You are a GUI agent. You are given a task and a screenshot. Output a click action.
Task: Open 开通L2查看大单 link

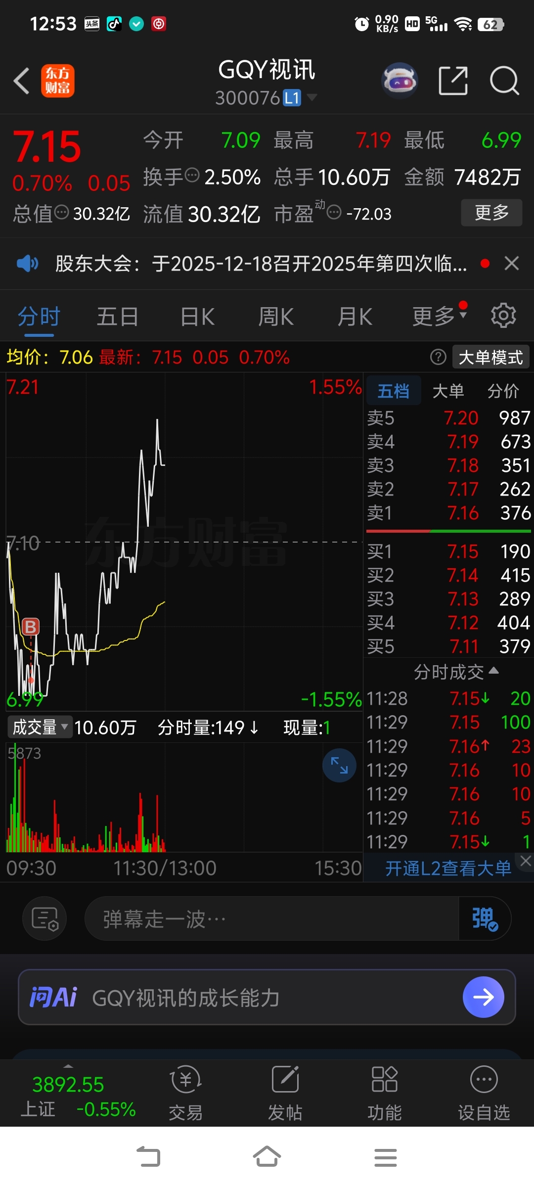pos(448,869)
